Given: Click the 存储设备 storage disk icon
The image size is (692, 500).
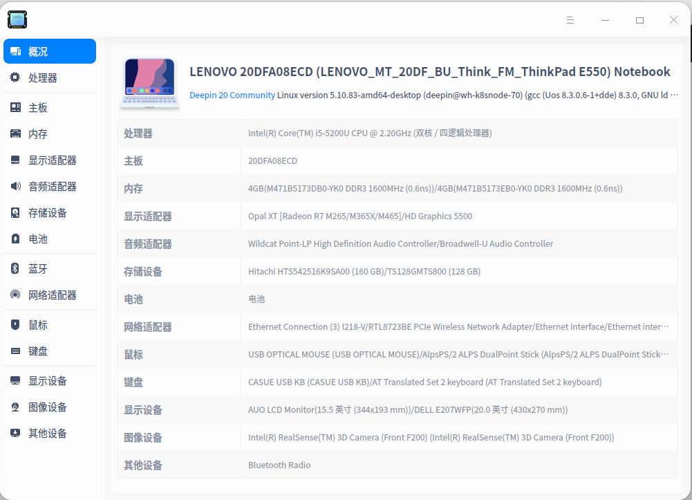Looking at the screenshot, I should pos(15,213).
